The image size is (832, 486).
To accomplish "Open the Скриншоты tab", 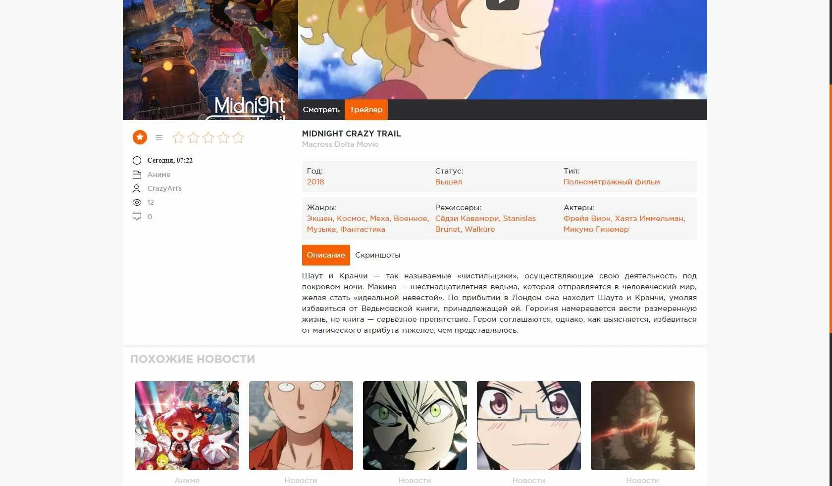I will (378, 255).
